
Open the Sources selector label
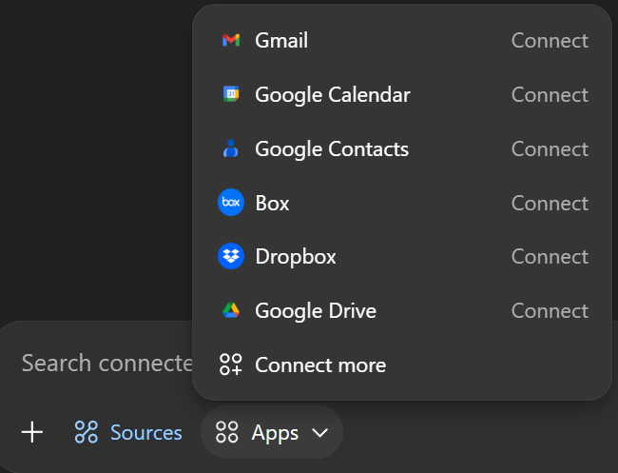pyautogui.click(x=146, y=432)
